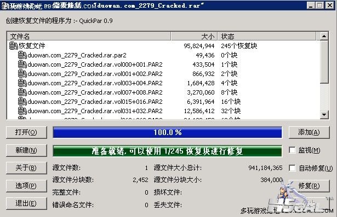337x217 pixels.
Task: Sort list by 大小 size column header
Action: [195, 36]
